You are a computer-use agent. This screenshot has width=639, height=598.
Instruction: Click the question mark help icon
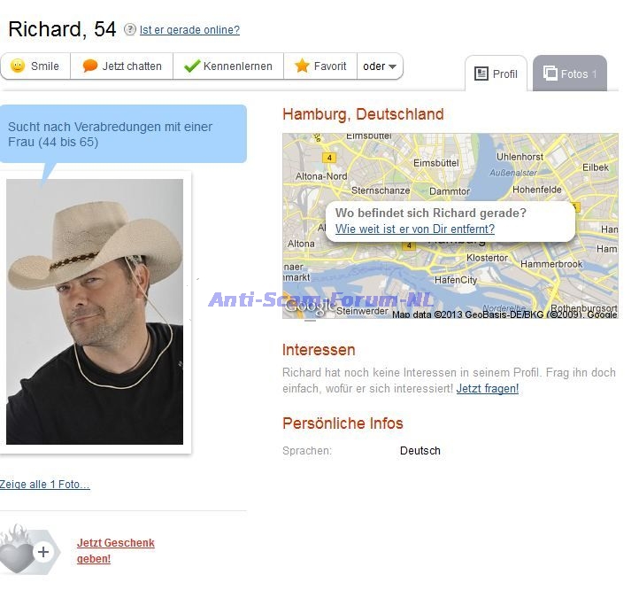129,29
